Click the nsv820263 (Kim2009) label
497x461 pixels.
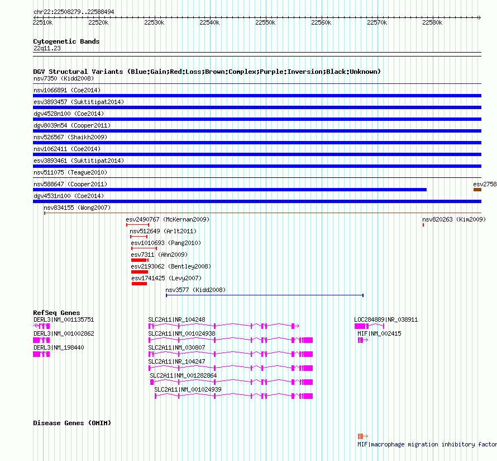coord(454,219)
